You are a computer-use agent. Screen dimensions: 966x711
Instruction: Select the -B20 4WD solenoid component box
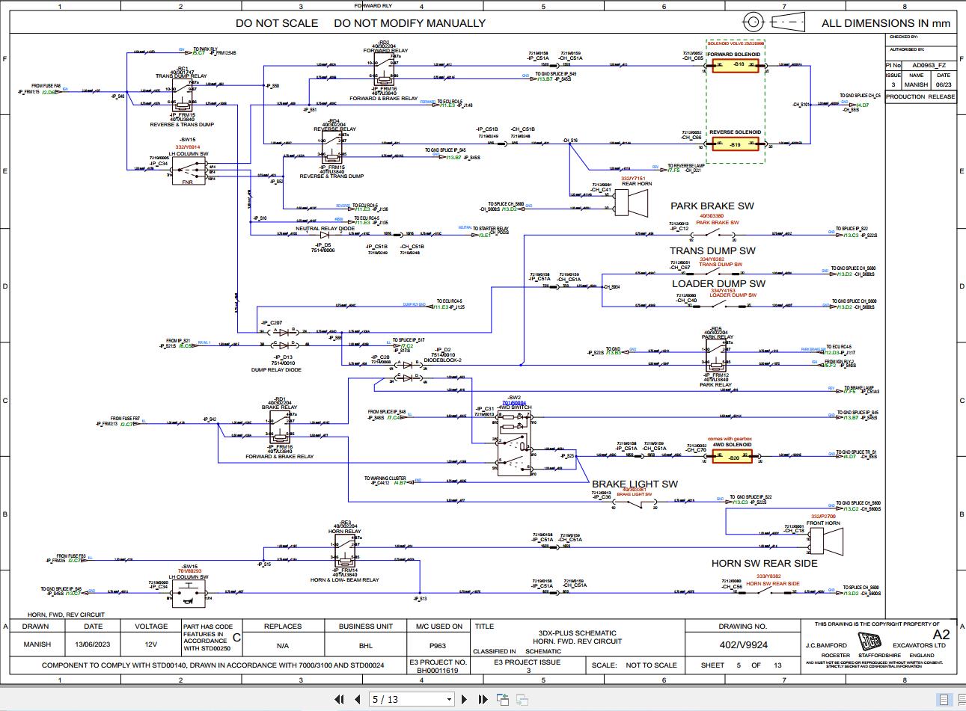(734, 455)
